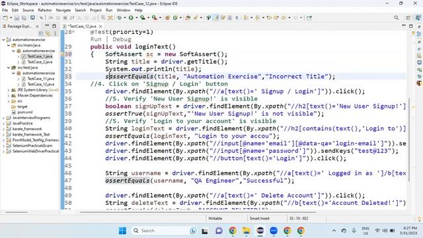Open the terminal toolbar icon

click(32, 18)
